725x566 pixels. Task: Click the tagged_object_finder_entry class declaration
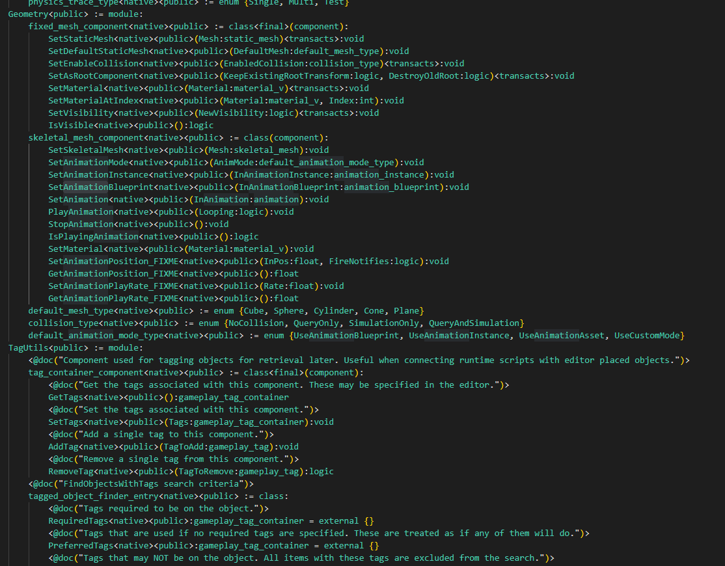(x=158, y=496)
